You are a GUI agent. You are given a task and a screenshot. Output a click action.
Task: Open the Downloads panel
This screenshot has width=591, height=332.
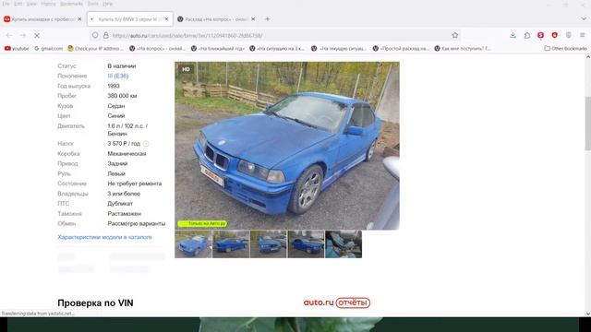[513, 35]
